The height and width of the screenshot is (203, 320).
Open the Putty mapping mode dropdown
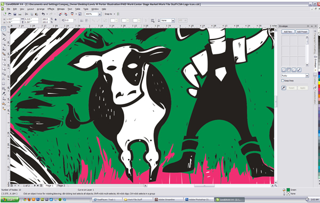click(307, 76)
